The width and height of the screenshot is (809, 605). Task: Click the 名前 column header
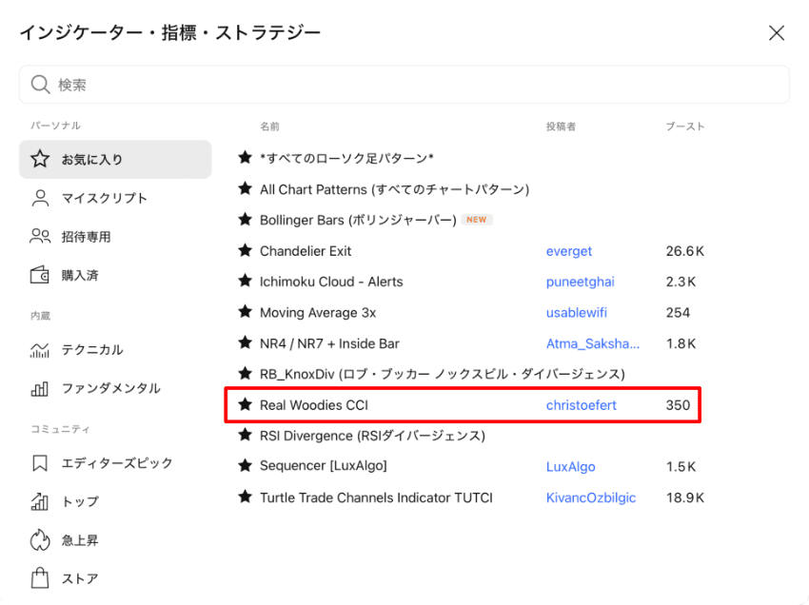(269, 127)
